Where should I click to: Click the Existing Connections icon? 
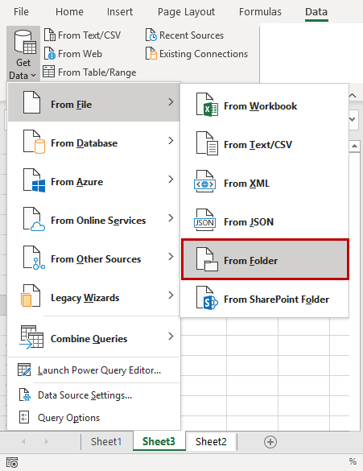[151, 54]
